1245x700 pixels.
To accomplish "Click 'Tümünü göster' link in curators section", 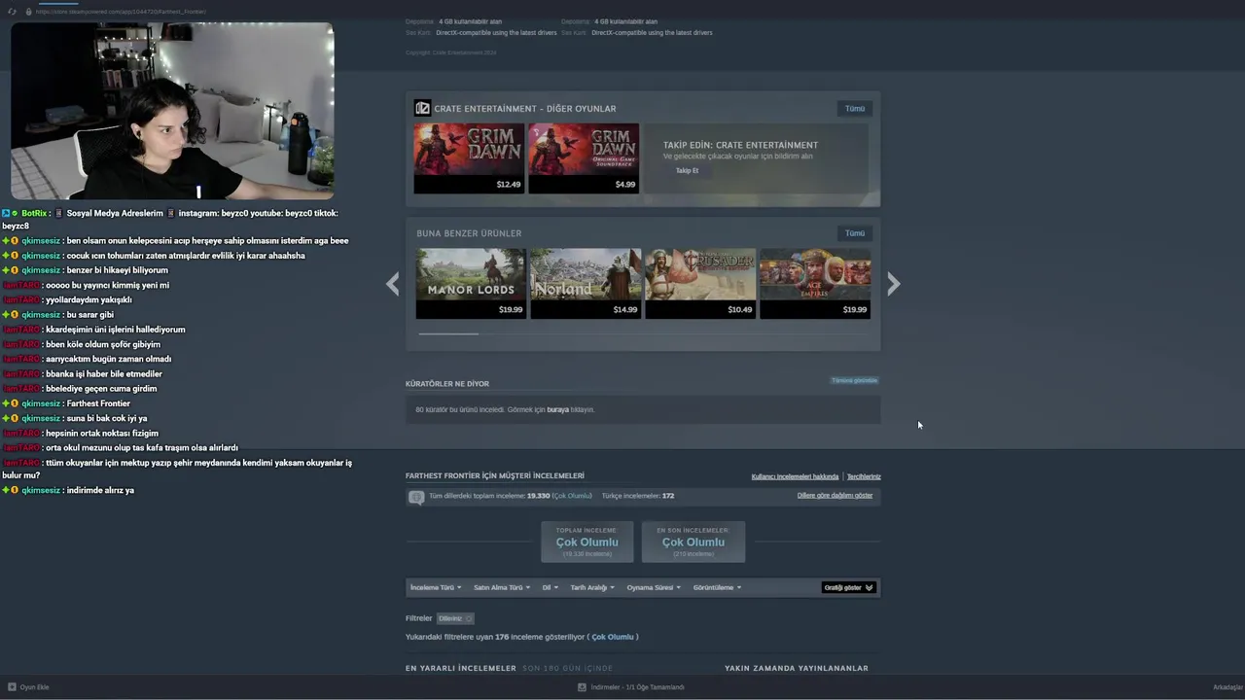I will click(854, 380).
